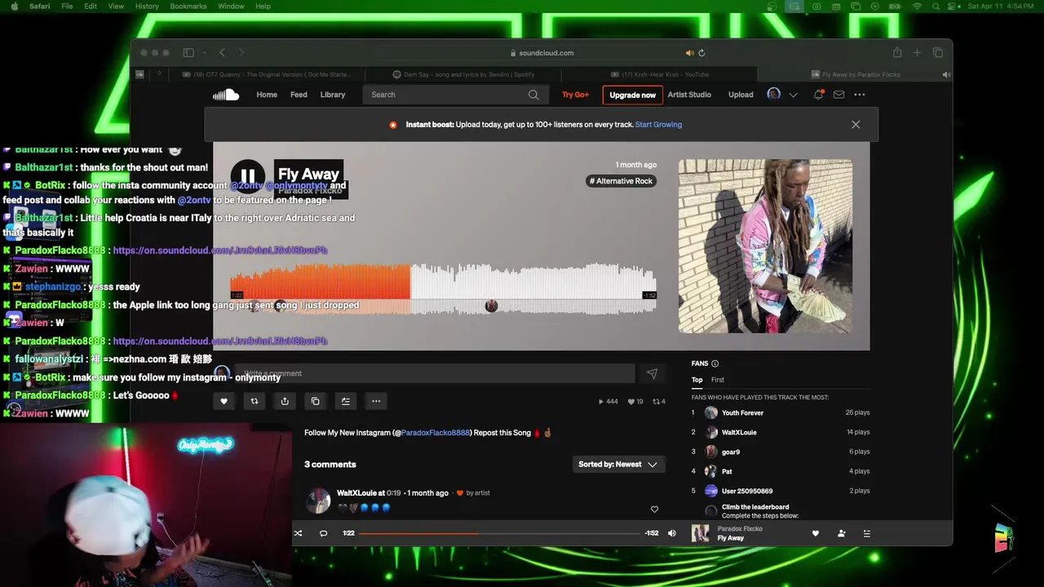This screenshot has height=587, width=1044.
Task: Expand the profile avatar dropdown chevron
Action: pos(793,95)
